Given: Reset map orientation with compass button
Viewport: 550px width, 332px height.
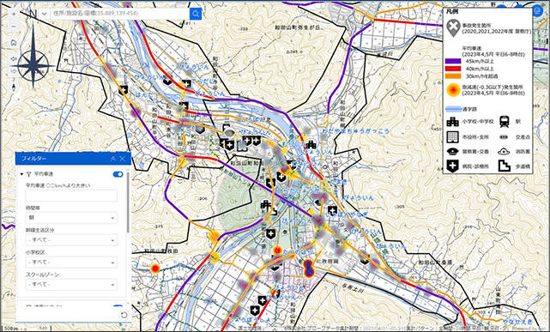Looking at the screenshot, I should (x=14, y=88).
